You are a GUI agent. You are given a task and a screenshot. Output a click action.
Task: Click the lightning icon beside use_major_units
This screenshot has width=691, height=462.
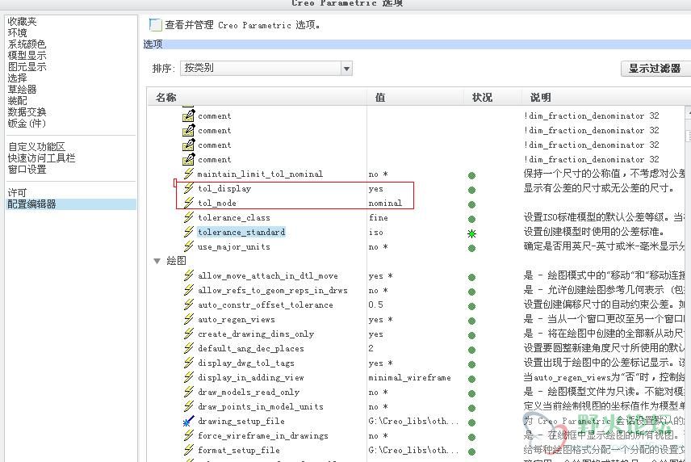(x=189, y=246)
